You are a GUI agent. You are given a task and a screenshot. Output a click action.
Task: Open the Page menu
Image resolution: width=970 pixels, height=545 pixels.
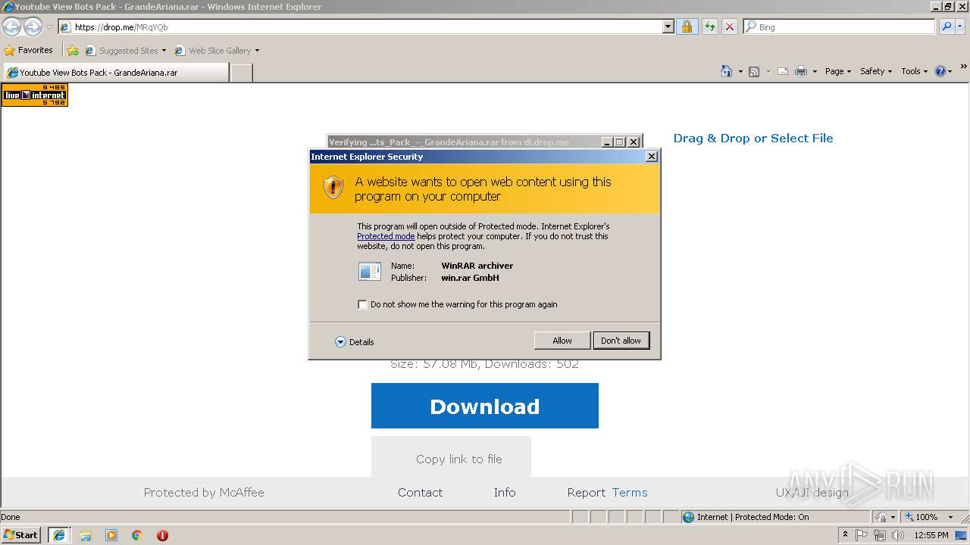point(837,71)
